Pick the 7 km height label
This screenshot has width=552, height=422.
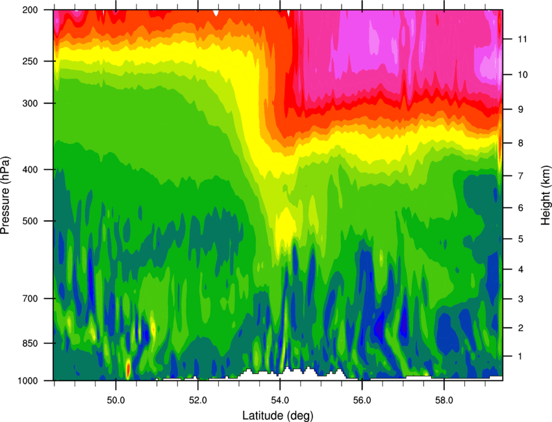(521, 176)
